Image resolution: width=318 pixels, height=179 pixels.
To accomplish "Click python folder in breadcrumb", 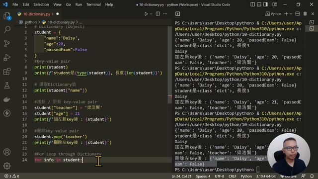I will (x=31, y=22).
